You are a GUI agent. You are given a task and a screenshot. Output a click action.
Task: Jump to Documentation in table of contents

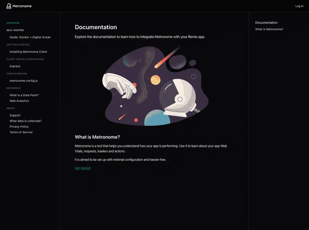[266, 22]
